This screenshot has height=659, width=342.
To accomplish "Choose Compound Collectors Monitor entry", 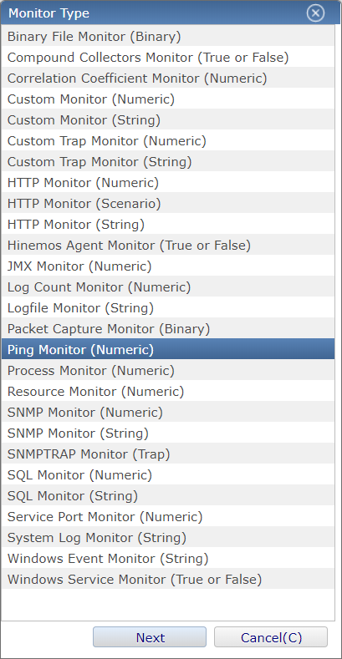I will (x=168, y=57).
